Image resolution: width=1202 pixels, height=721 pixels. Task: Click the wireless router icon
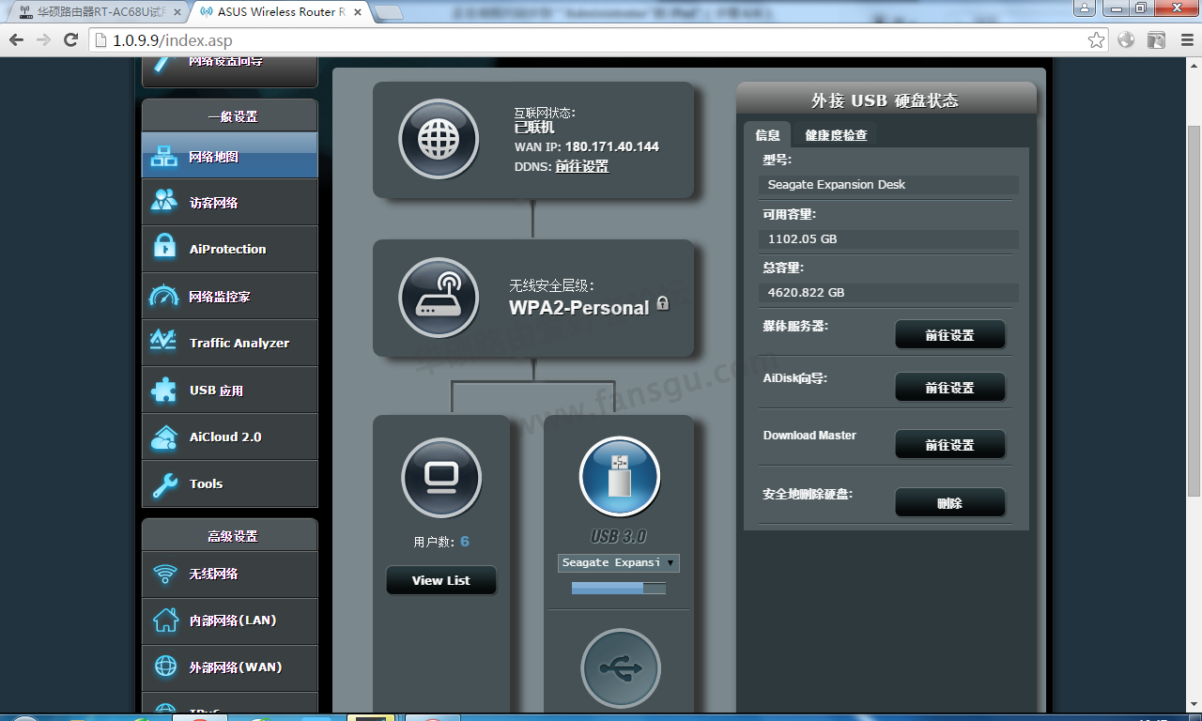coord(439,299)
